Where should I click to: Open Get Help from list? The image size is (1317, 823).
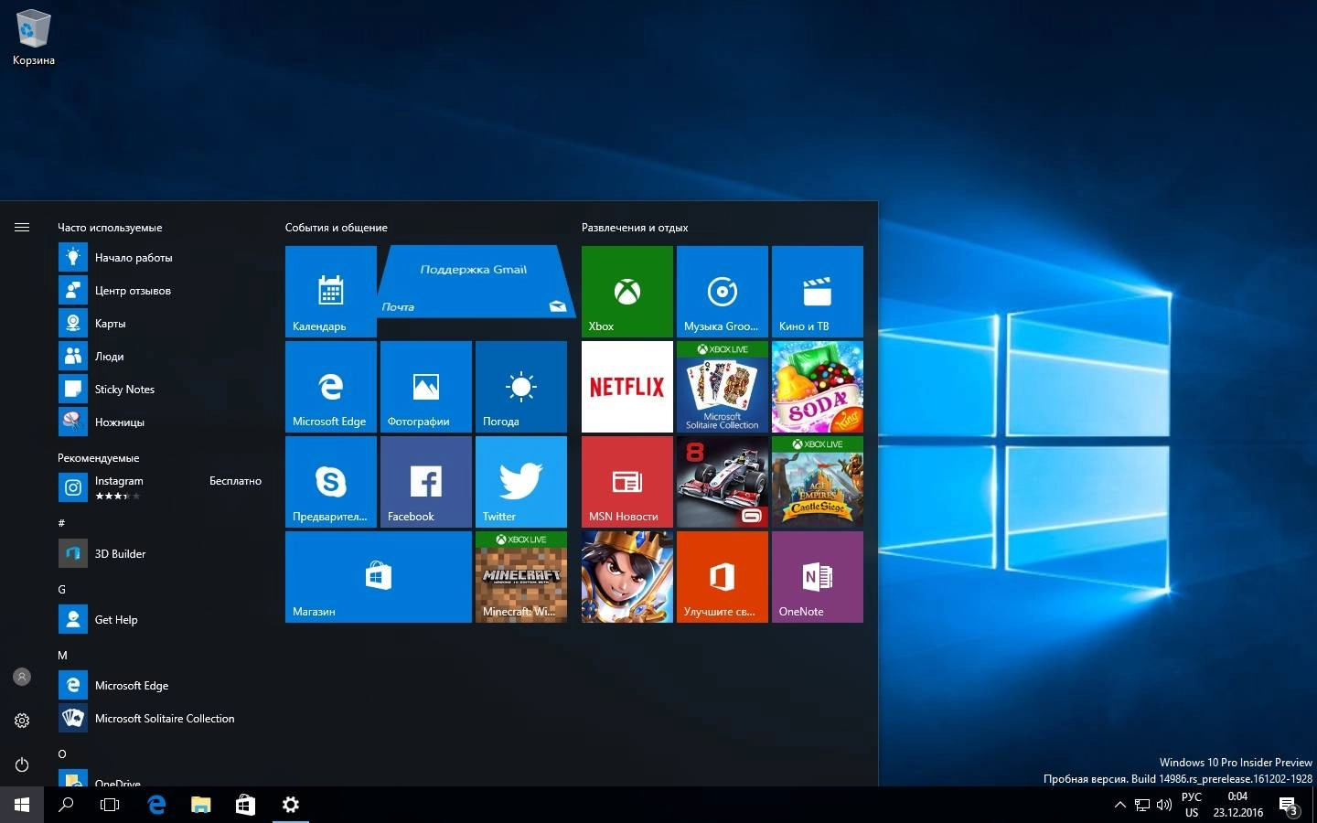pos(161,620)
